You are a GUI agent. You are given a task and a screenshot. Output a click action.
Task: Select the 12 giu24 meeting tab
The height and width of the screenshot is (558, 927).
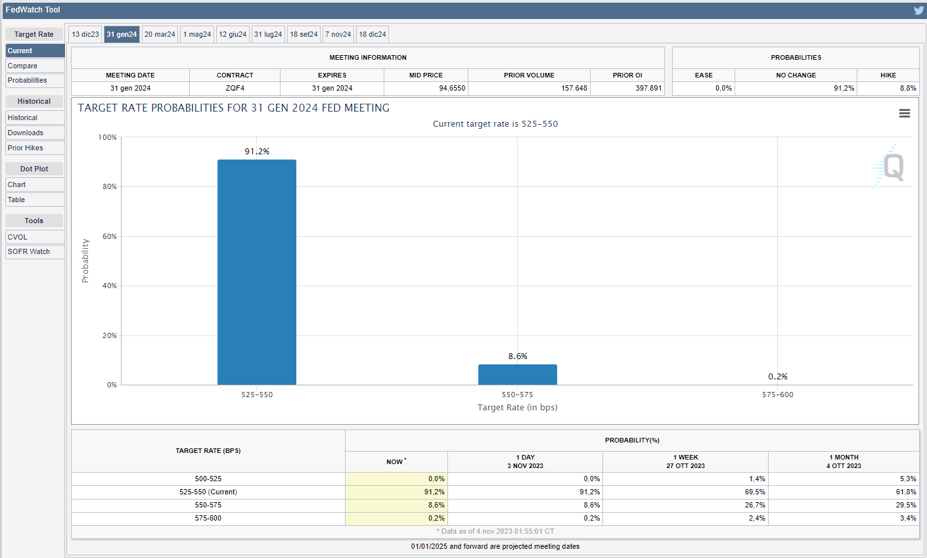pyautogui.click(x=233, y=34)
